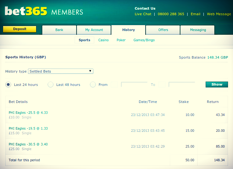Screen dimensions: 233x169
Task: Click the Contact Us heading
Action: click(x=145, y=8)
